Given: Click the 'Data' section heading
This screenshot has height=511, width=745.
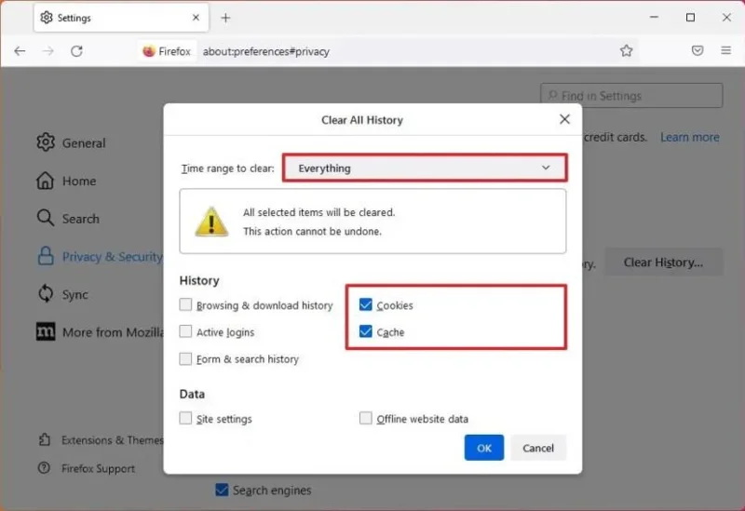Looking at the screenshot, I should (x=192, y=394).
